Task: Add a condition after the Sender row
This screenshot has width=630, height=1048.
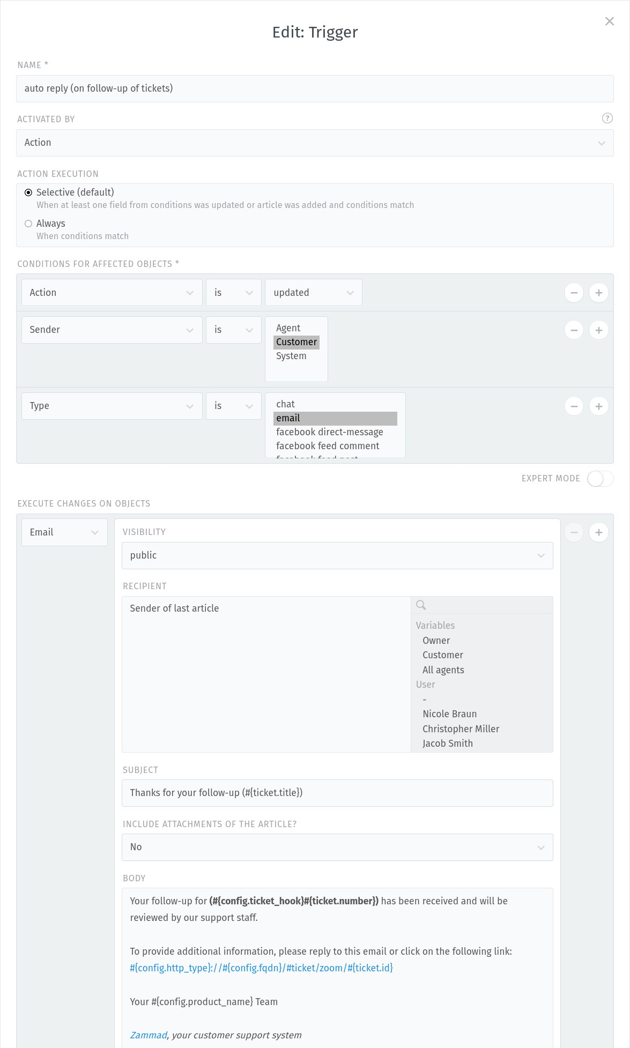Action: [x=599, y=330]
